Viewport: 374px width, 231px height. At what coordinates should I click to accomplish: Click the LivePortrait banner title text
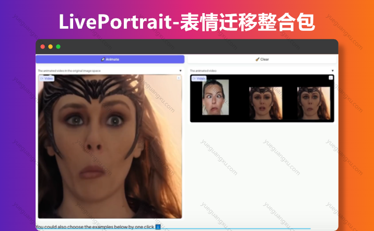point(186,21)
